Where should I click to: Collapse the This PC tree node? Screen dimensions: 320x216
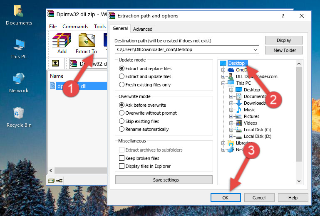223,83
